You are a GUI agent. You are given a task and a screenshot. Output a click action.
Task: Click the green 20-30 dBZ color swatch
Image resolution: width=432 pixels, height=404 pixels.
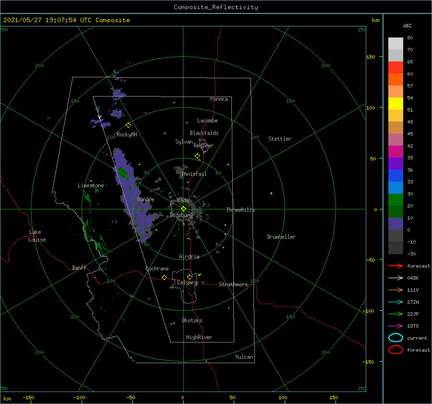click(396, 200)
